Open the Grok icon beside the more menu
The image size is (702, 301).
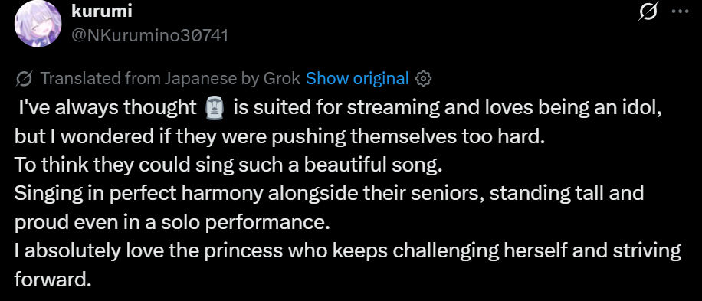[648, 12]
